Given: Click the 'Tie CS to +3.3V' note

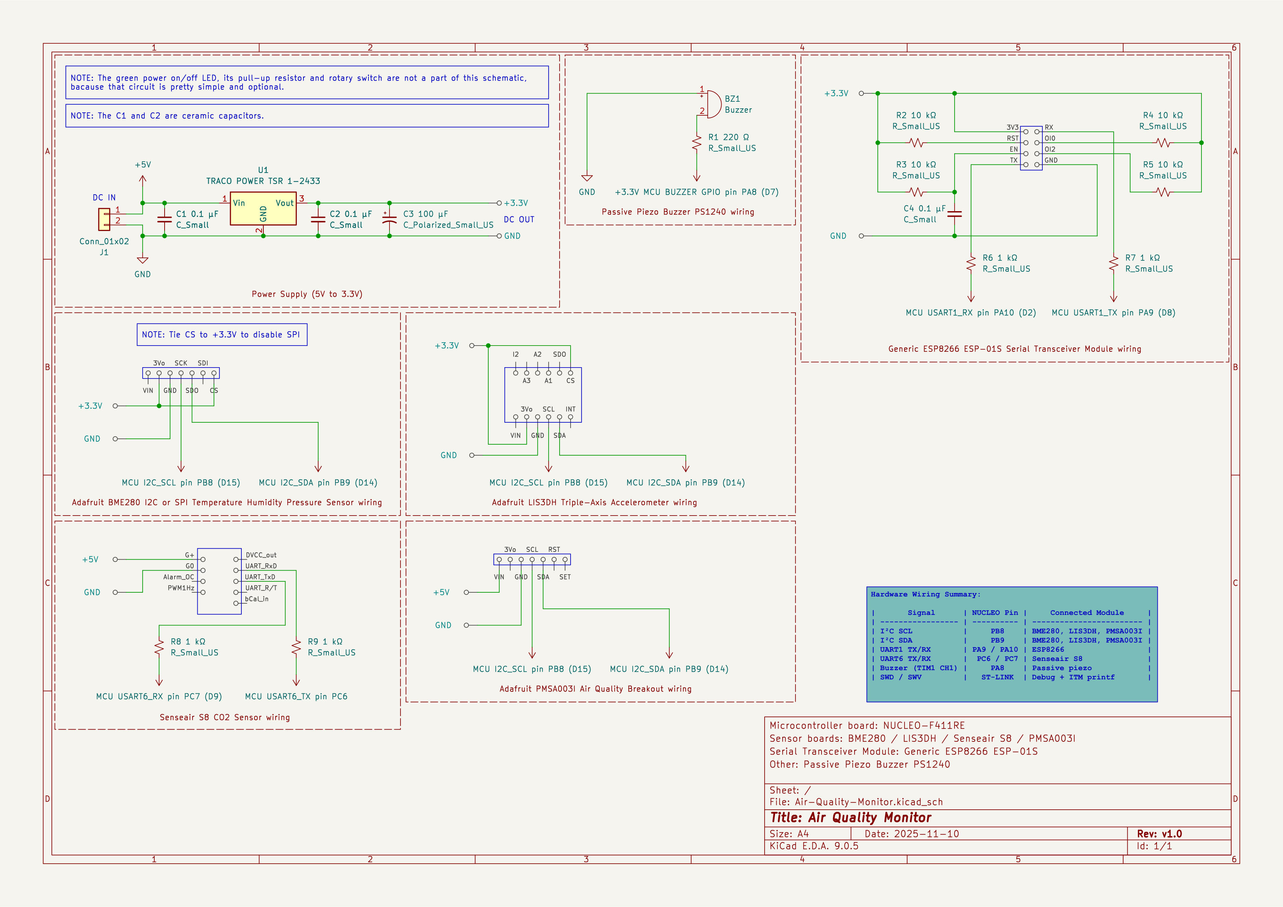Looking at the screenshot, I should pos(222,335).
